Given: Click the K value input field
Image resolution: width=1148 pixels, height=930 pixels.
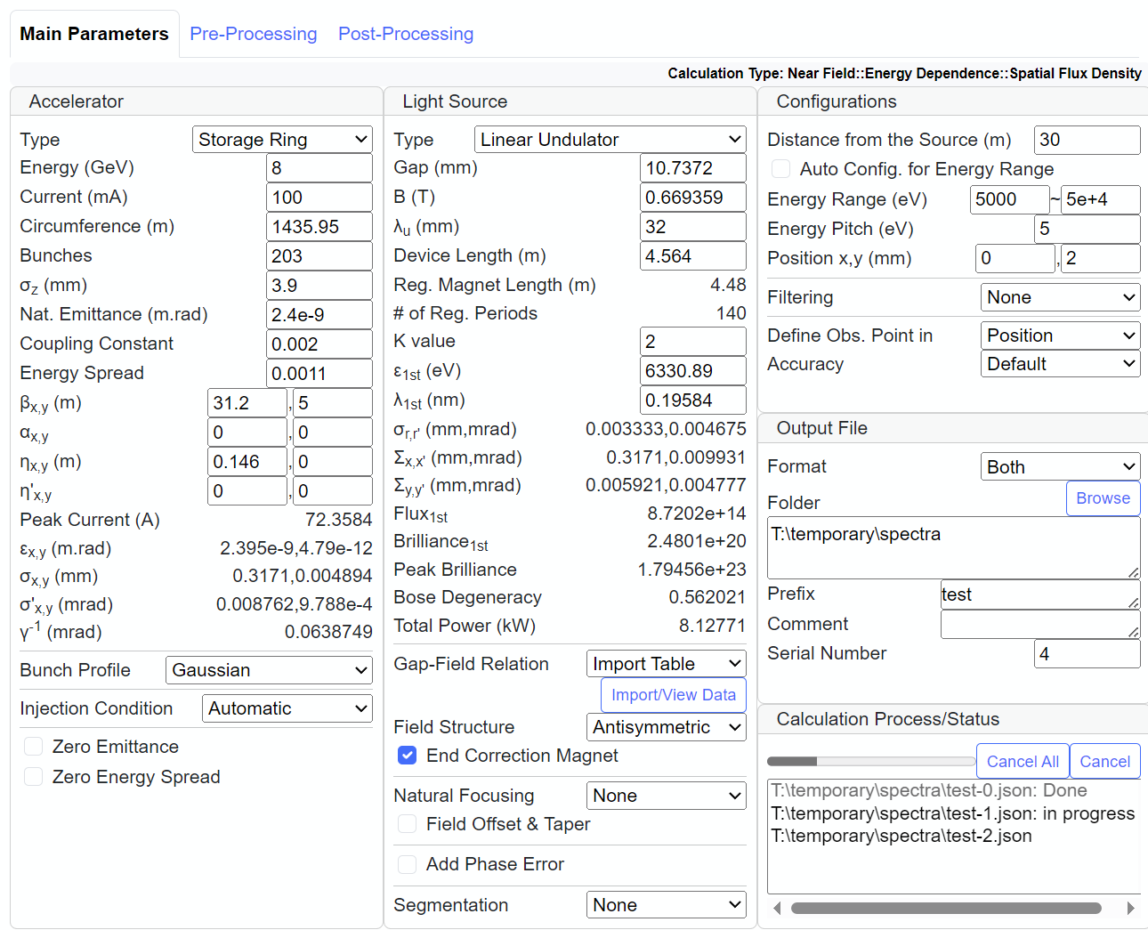Looking at the screenshot, I should [x=693, y=342].
